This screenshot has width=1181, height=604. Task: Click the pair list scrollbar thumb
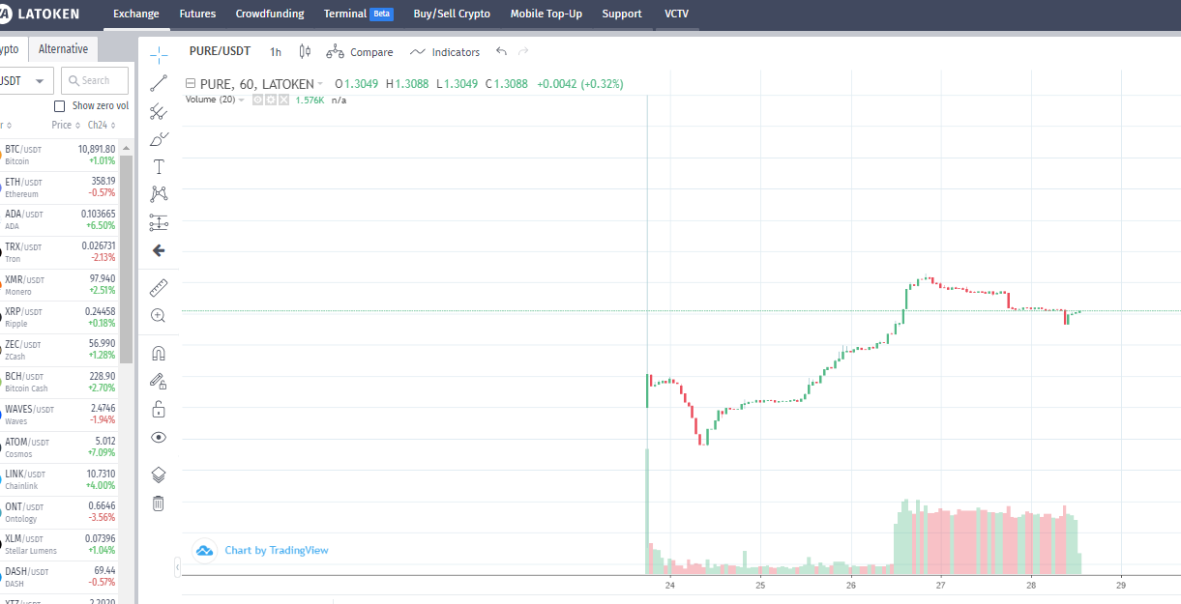pos(126,259)
